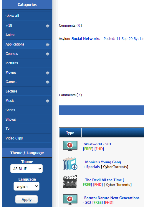The image size is (144, 207).
Task: Open the Language dropdown showing English
Action: click(27, 186)
